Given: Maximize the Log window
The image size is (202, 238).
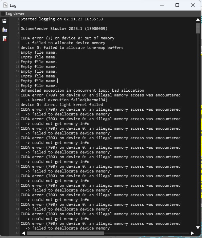Looking at the screenshot, I should pos(177,5).
